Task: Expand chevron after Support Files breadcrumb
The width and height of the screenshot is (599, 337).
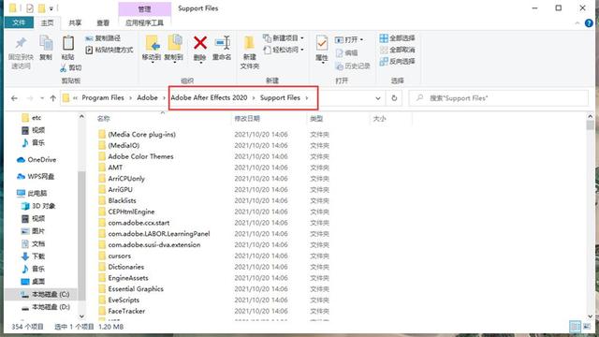Action: coord(307,97)
